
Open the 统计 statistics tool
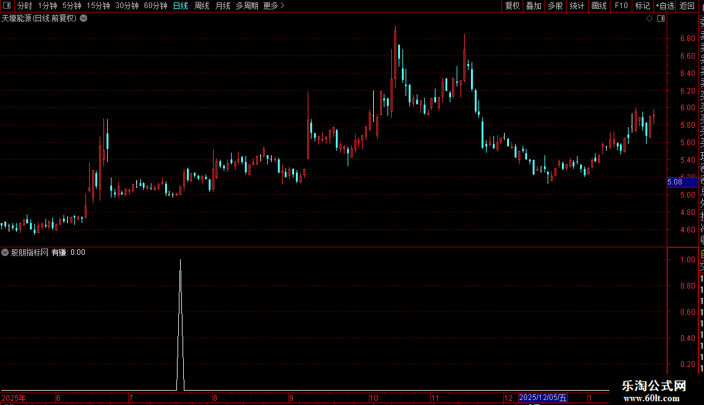click(x=577, y=6)
